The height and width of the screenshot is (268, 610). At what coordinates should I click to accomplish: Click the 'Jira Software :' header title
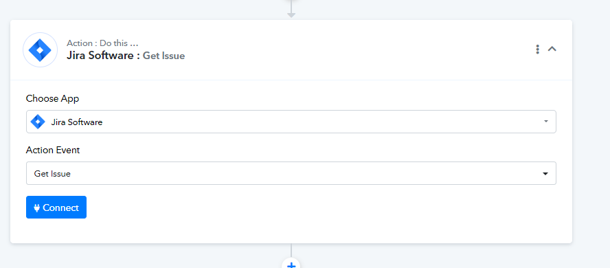coord(103,56)
